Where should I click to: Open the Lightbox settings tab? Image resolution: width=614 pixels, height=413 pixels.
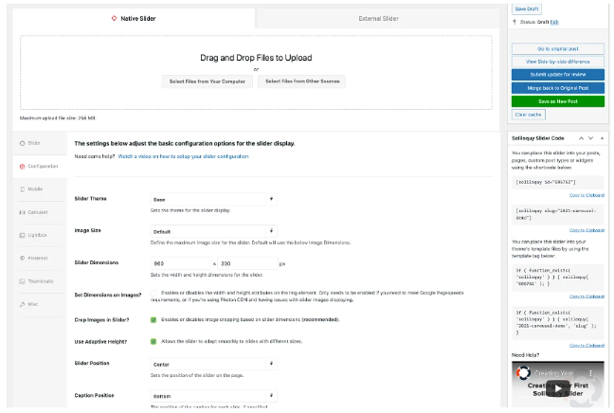(x=40, y=235)
